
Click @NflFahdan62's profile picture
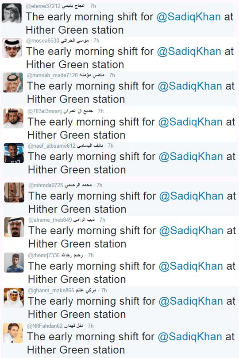(x=13, y=333)
